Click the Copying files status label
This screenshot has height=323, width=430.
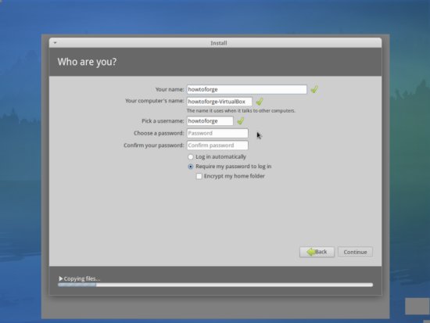(x=82, y=279)
